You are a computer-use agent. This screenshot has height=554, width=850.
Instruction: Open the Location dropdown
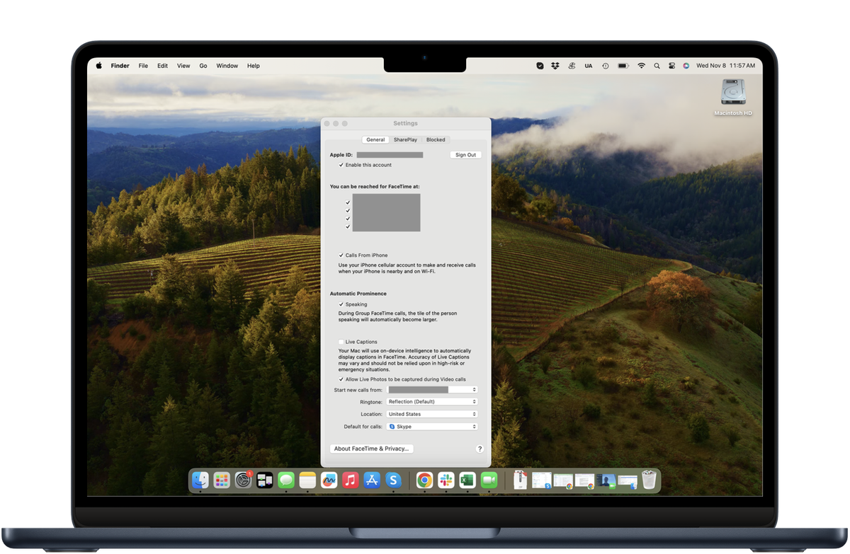coord(432,414)
